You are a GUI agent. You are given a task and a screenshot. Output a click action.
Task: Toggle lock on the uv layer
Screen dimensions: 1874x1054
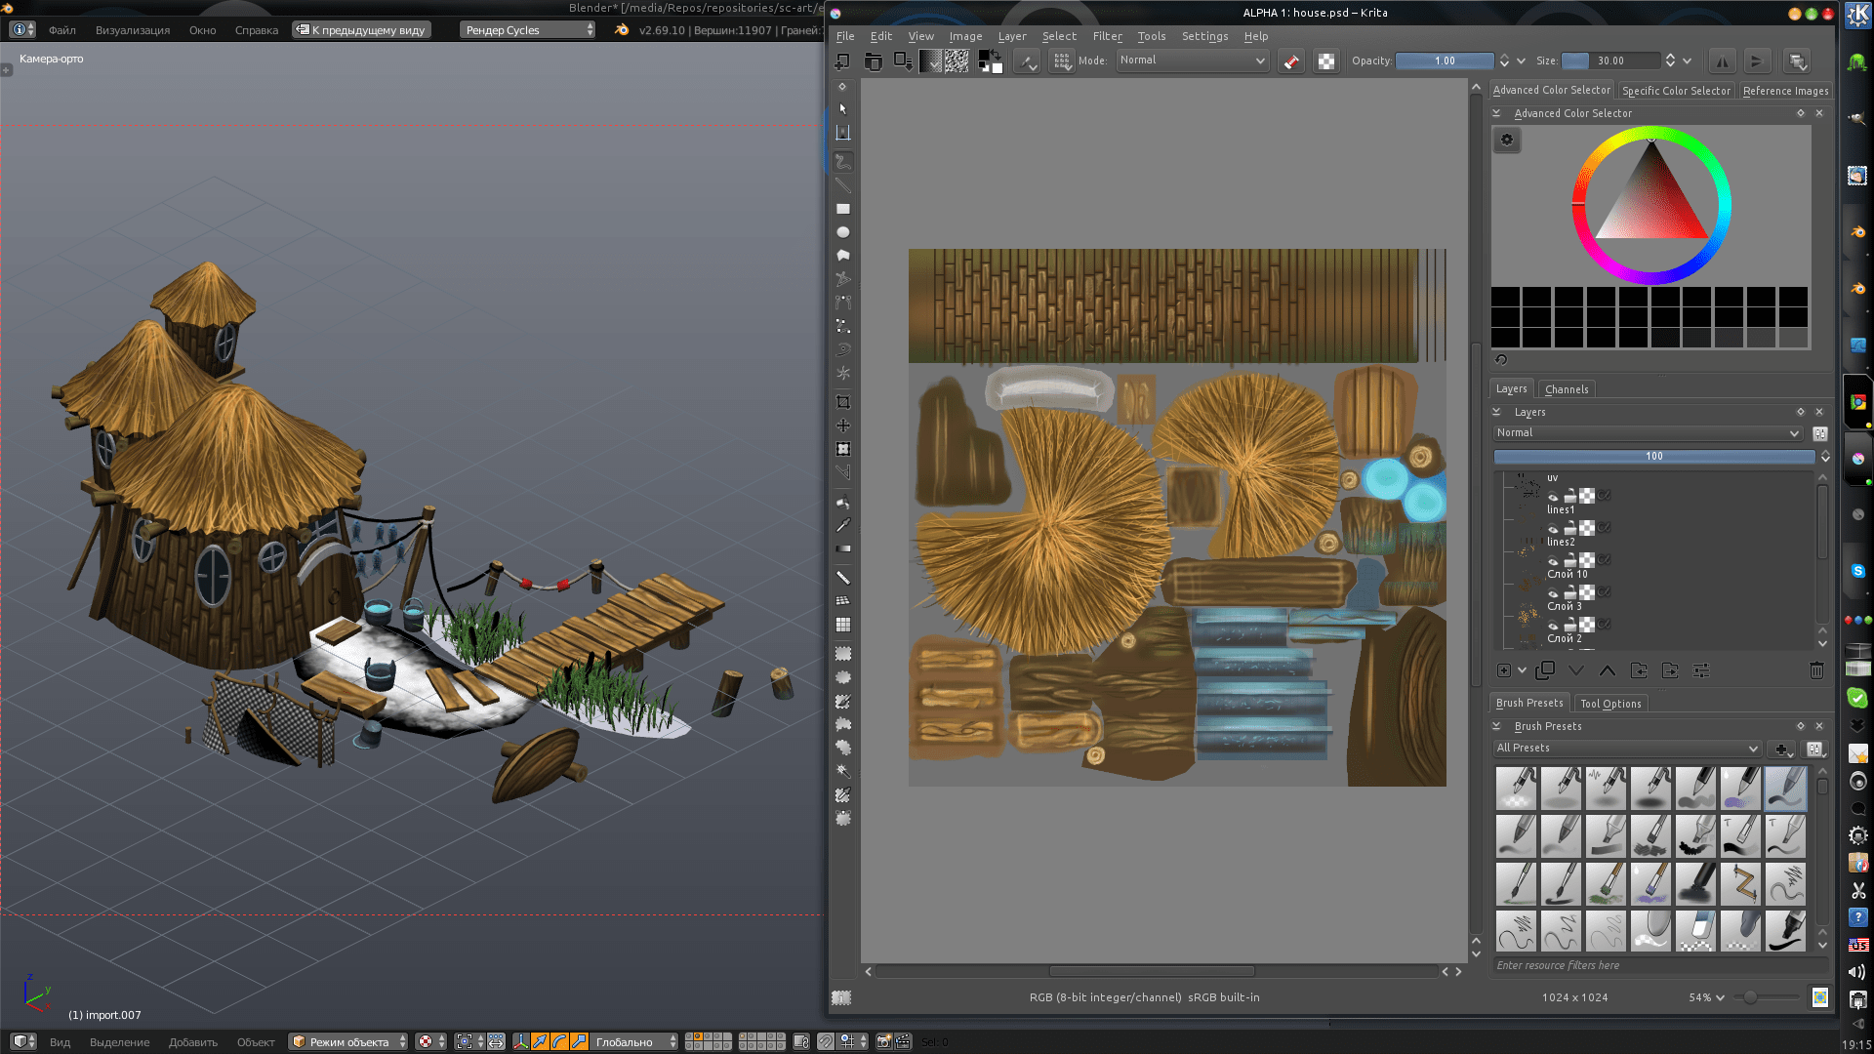click(x=1570, y=497)
